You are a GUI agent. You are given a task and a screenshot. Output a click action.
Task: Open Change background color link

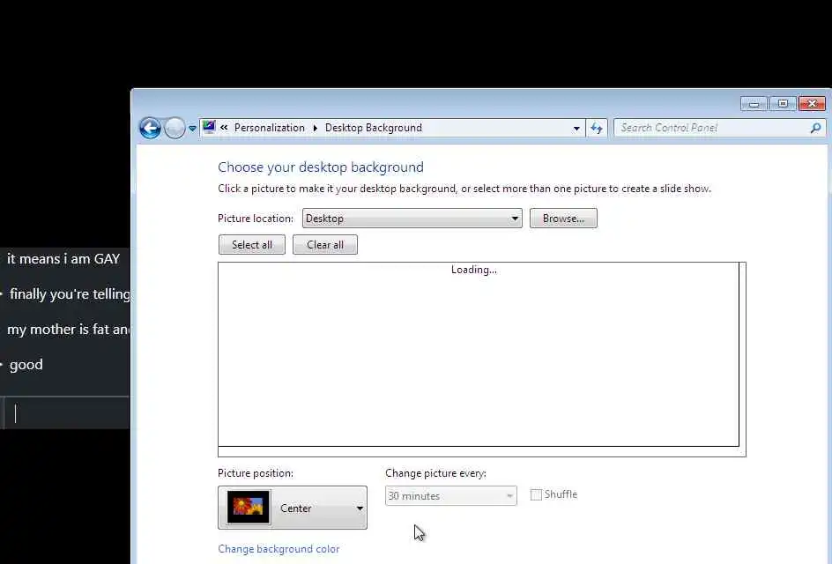[x=279, y=549]
